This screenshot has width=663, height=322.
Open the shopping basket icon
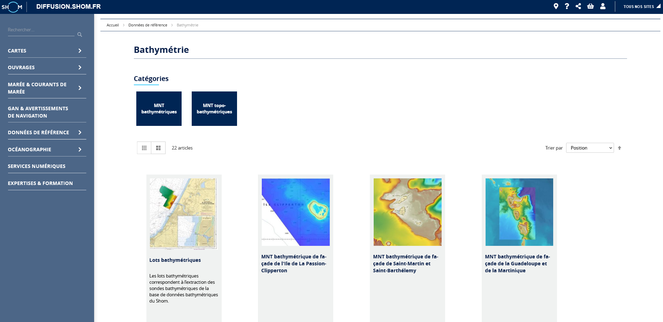click(x=590, y=6)
